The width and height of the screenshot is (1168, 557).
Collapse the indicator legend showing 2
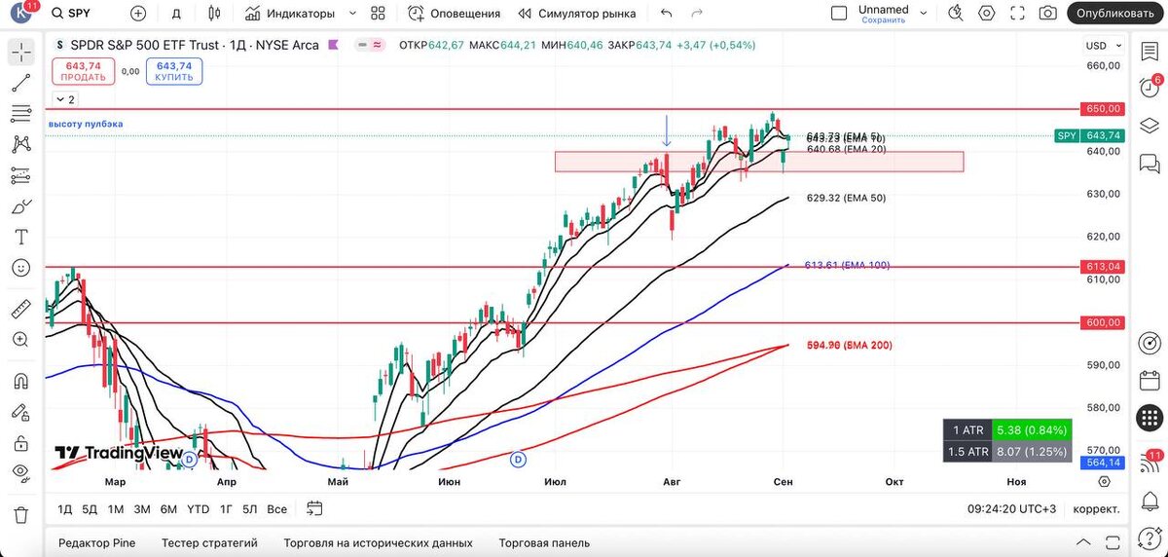click(x=65, y=99)
